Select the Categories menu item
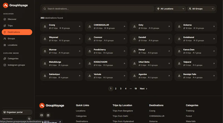 tap(17, 59)
